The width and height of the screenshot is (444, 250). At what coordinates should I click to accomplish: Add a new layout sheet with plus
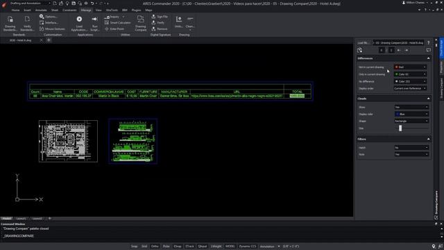49,219
